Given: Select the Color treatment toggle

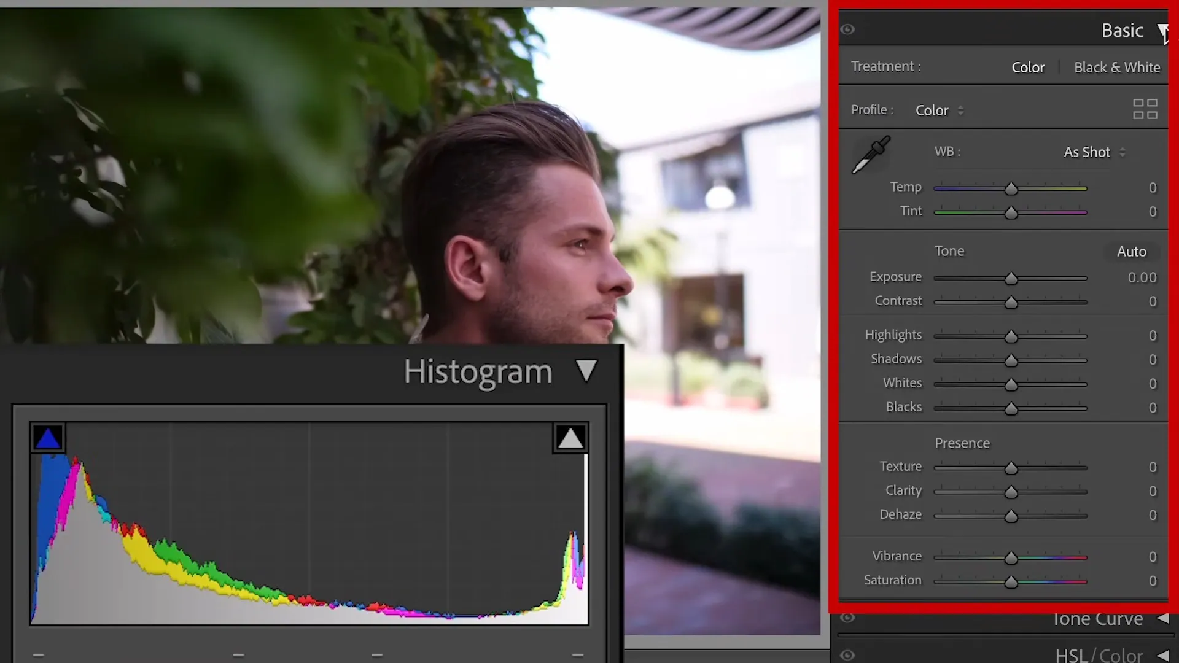Looking at the screenshot, I should (x=1029, y=67).
